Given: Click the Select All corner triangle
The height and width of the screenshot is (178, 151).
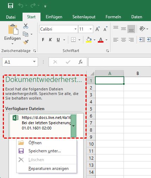Looking at the screenshot, I should pyautogui.click(x=92, y=74).
